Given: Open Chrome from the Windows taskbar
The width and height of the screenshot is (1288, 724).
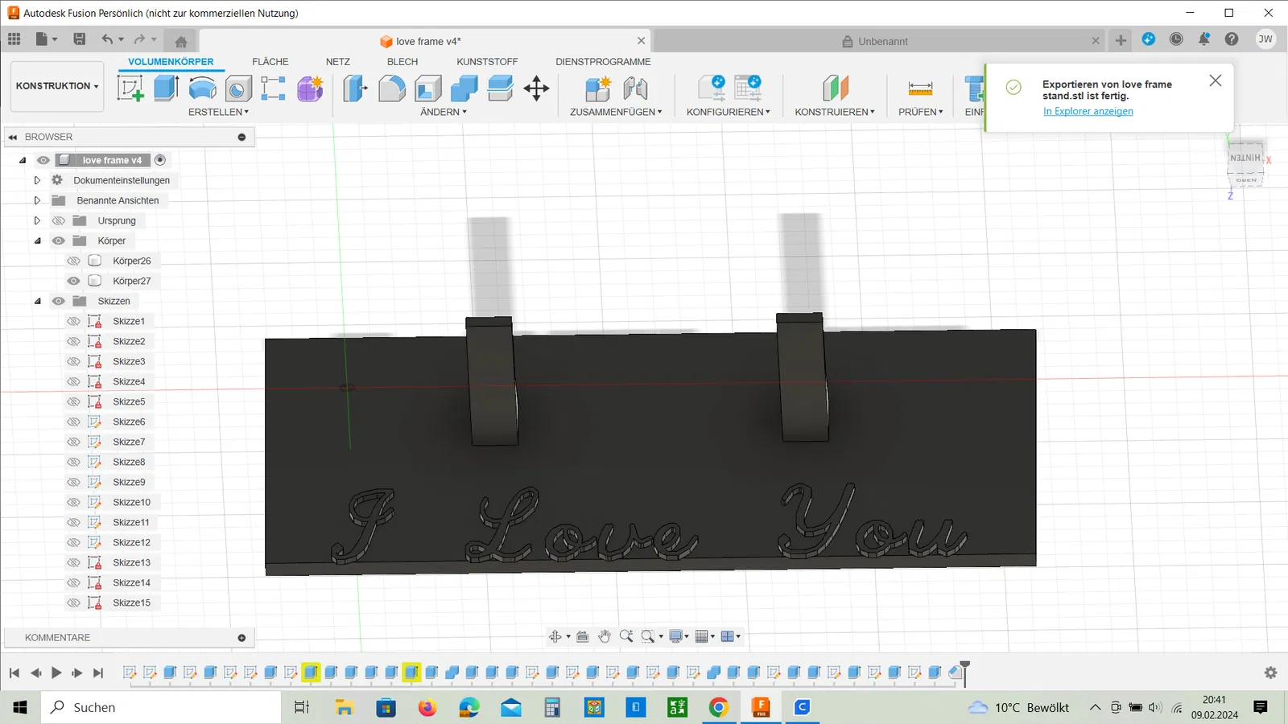Looking at the screenshot, I should 719,707.
